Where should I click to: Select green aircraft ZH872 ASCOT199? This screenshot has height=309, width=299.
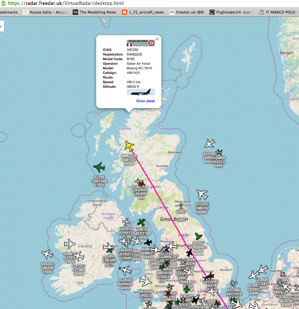pos(141,223)
